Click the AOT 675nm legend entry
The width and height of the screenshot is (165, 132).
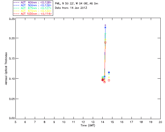tap(32, 8)
